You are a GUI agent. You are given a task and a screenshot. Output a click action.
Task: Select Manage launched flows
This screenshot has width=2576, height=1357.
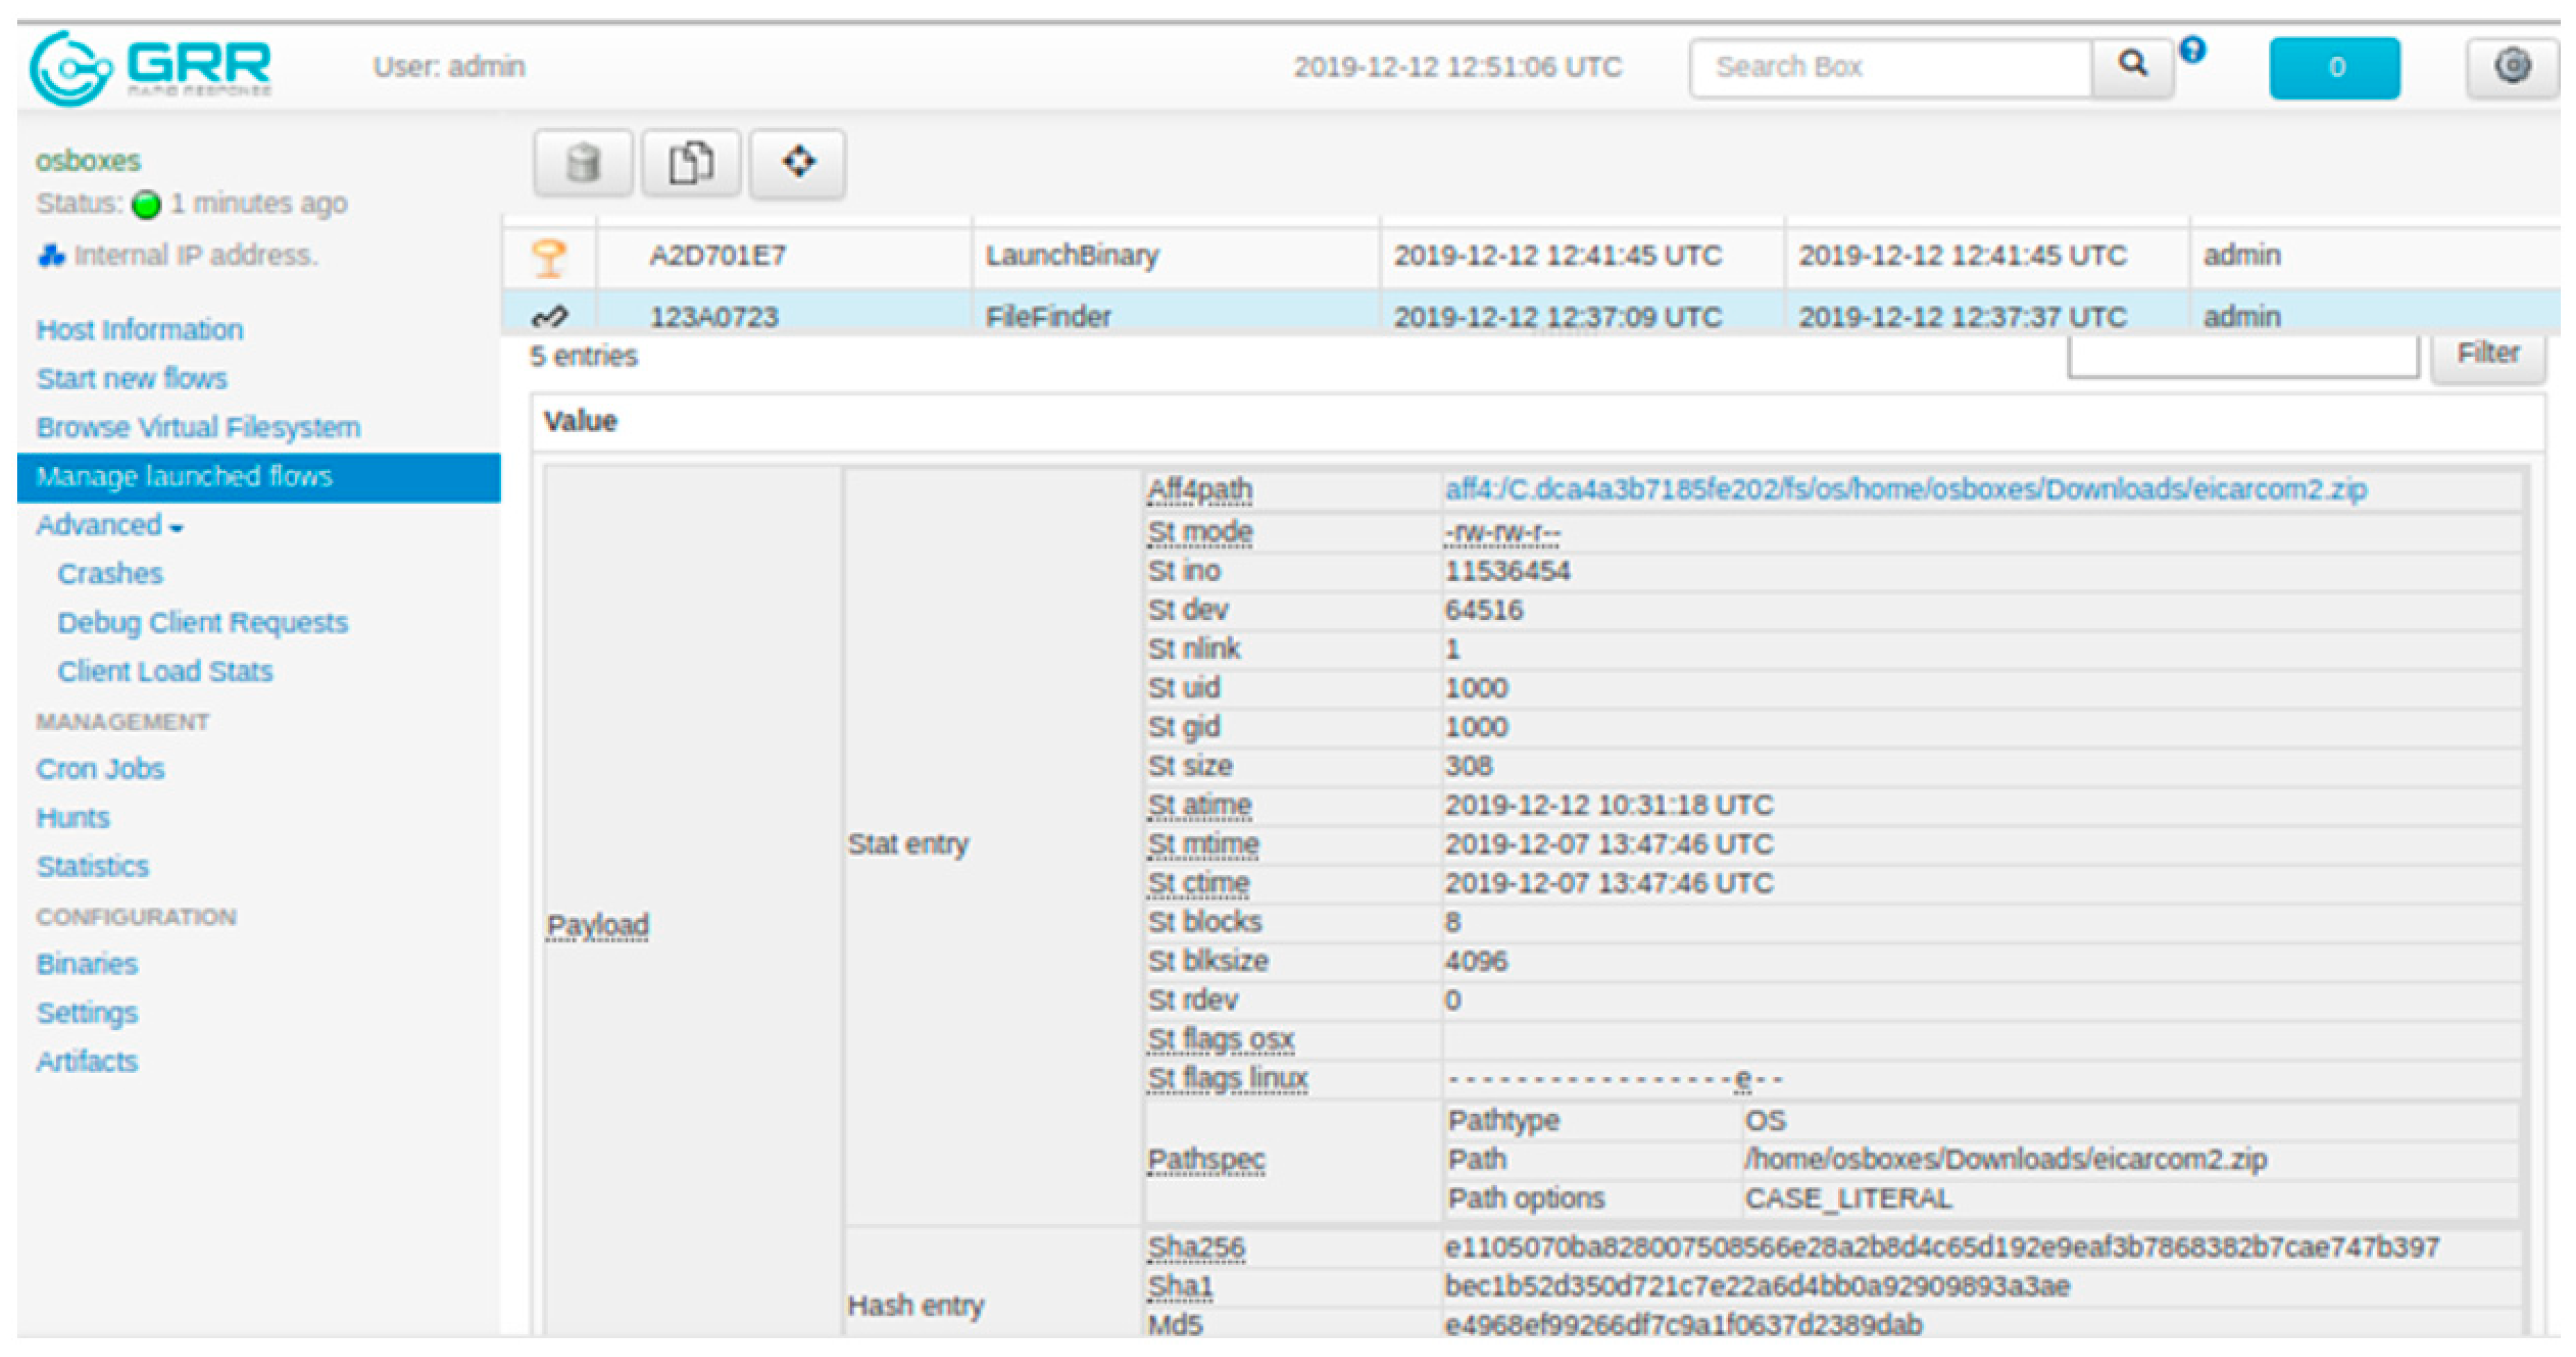pyautogui.click(x=259, y=477)
